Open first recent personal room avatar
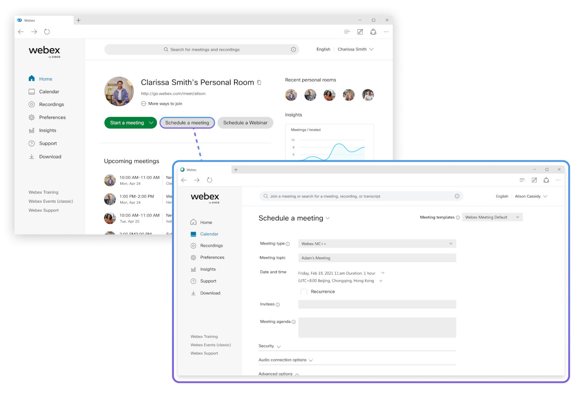 point(291,95)
